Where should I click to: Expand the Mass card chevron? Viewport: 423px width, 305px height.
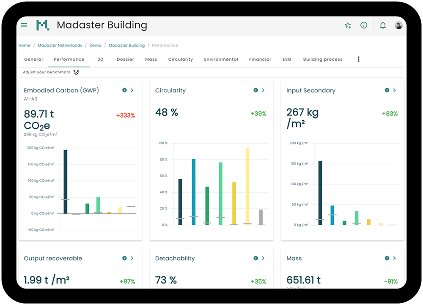click(x=394, y=258)
